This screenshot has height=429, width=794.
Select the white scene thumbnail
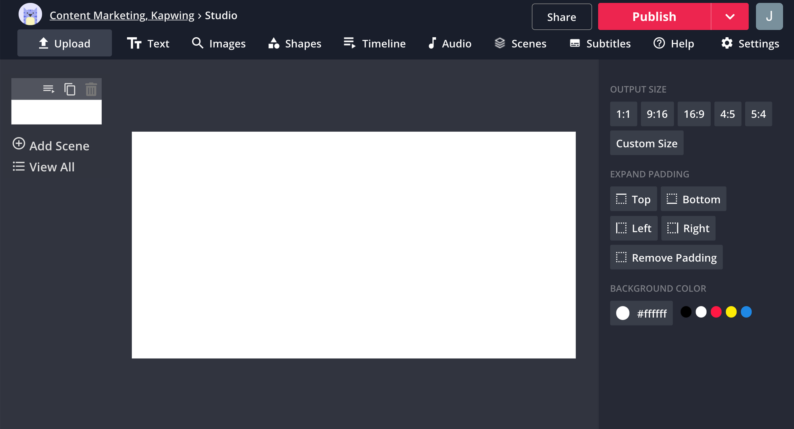point(56,112)
